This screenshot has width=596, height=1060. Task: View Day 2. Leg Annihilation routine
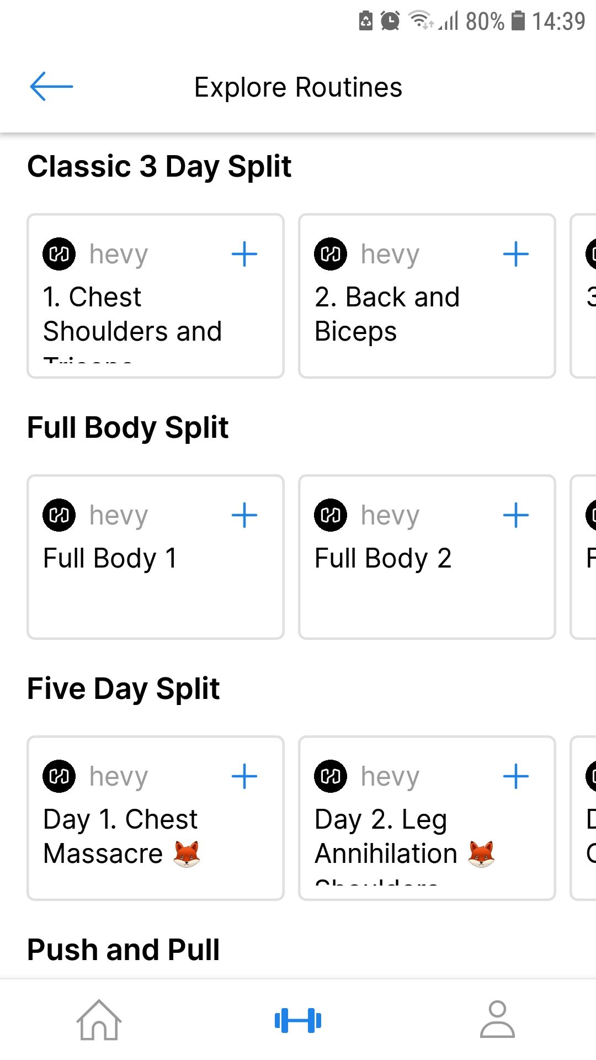point(386,836)
